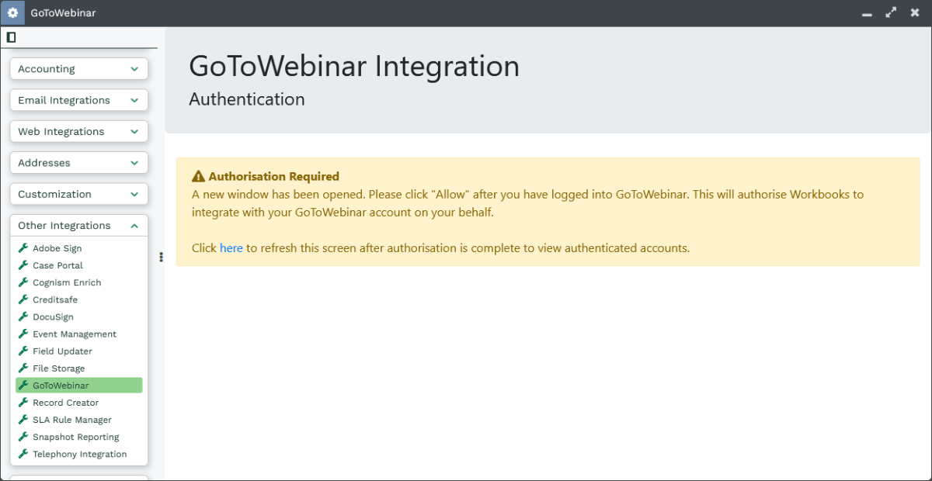Click the wrench icon beside Telephony Integration
The image size is (932, 481).
pos(23,454)
